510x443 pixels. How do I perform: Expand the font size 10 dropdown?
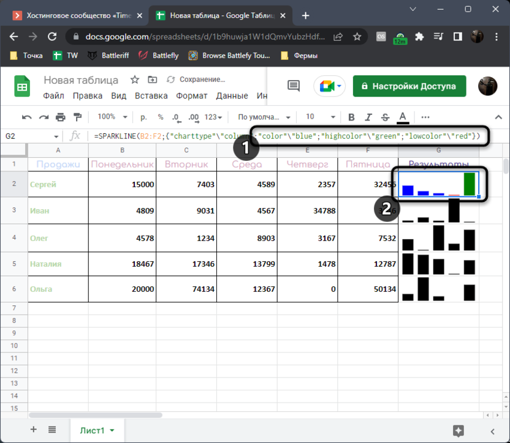click(x=320, y=117)
